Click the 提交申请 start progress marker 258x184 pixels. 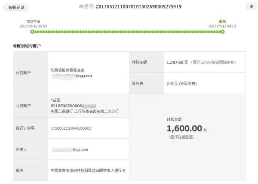point(32,31)
